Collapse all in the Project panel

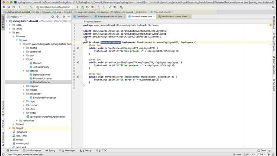[58, 16]
